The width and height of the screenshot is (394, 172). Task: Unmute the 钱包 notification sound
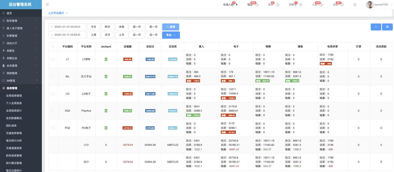(257, 5)
